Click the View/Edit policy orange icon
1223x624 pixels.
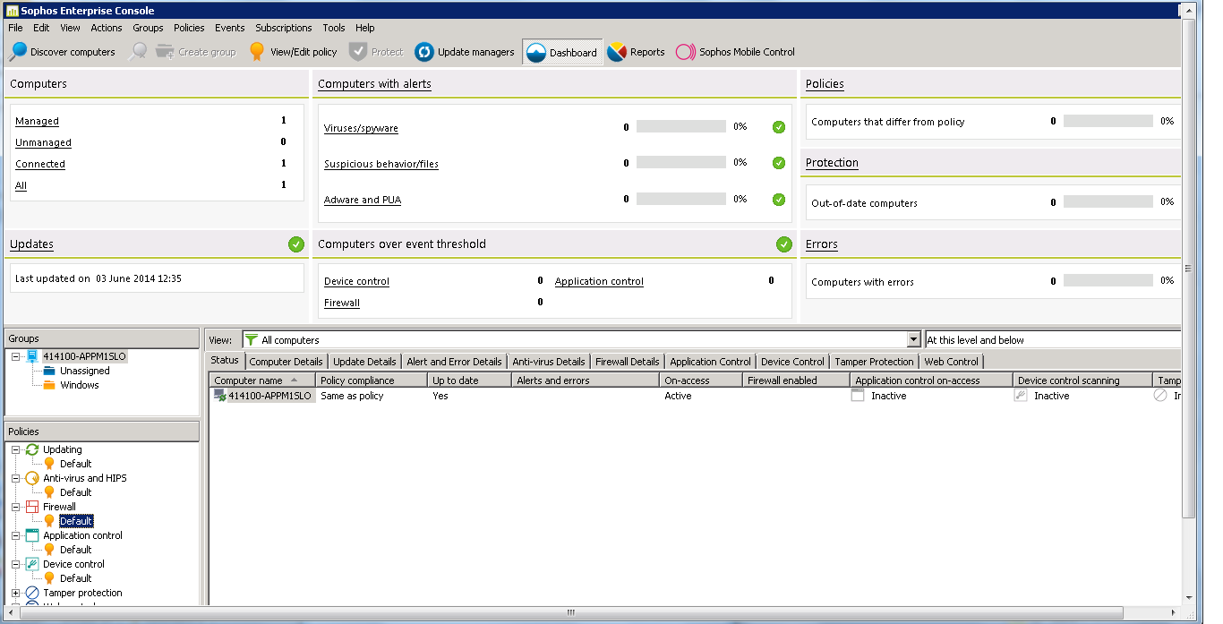tap(257, 52)
